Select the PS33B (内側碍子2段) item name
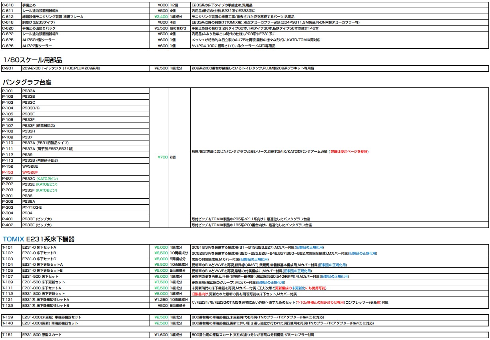Image resolution: width=490 pixels, height=340 pixels. pyautogui.click(x=40, y=160)
